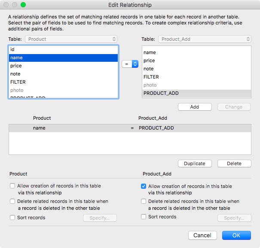260x248 pixels.
Task: Enable cascade delete for Product_Add table
Action: pyautogui.click(x=144, y=201)
